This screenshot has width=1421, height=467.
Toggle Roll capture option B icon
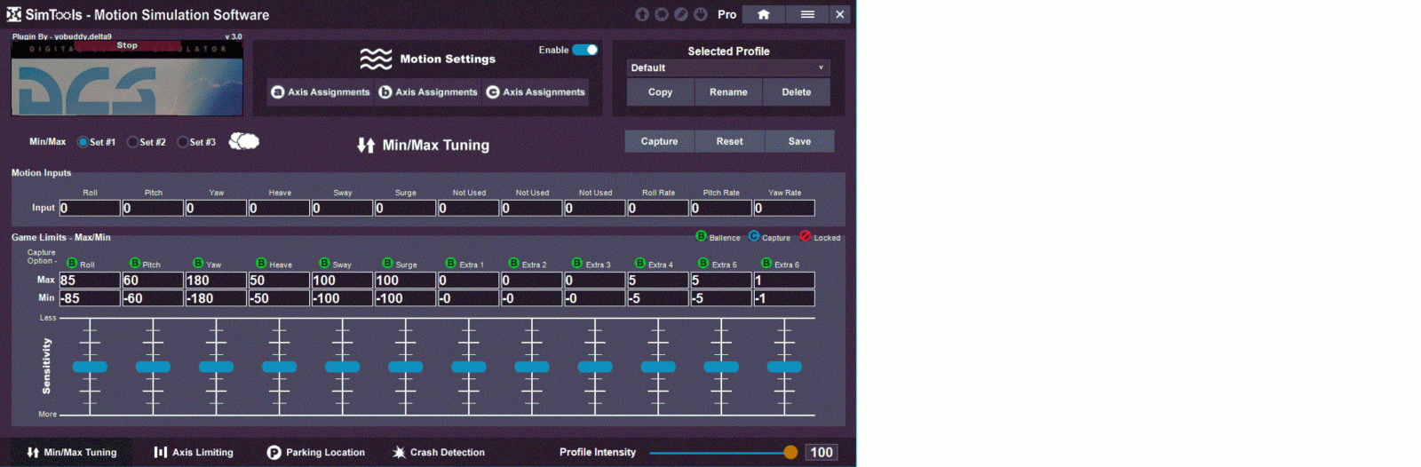coord(72,263)
